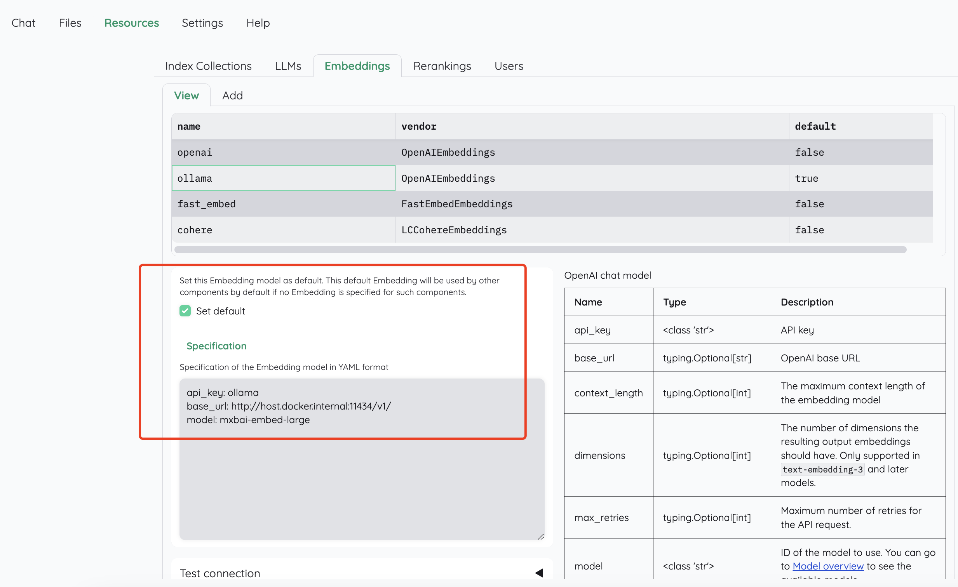
Task: Click the textarea resize handle corner
Action: click(x=541, y=537)
